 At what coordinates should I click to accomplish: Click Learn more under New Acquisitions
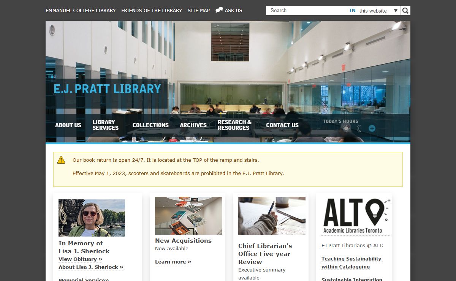[173, 262]
